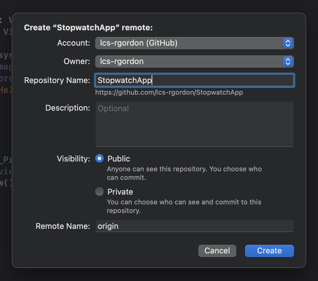Screen dimensions: 318x281
Task: Click the Public option label text
Action: (x=119, y=159)
